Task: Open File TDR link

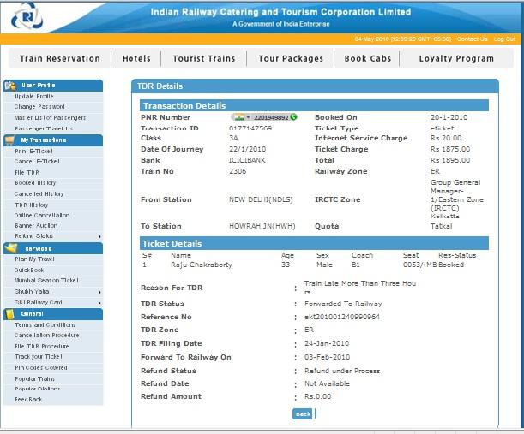Action: pos(27,172)
